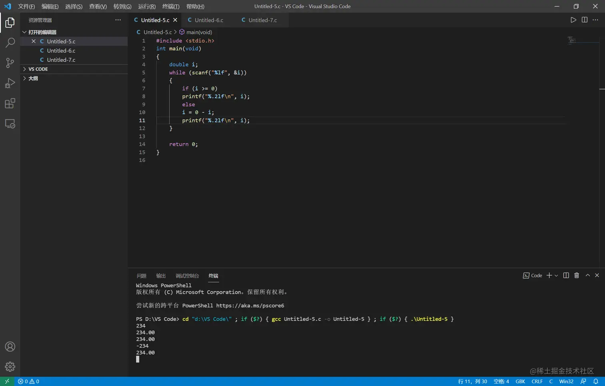Select the 终端 terminal panel tab
Viewport: 605px width, 386px height.
tap(213, 276)
